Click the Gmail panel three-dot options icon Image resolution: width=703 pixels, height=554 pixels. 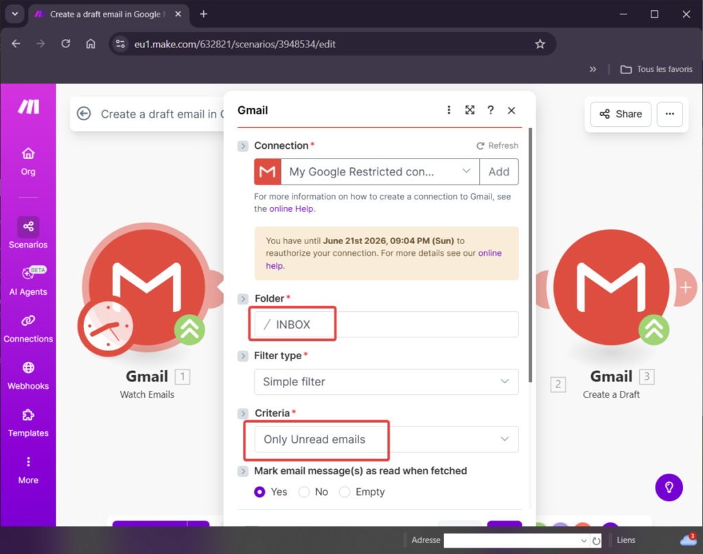click(449, 110)
